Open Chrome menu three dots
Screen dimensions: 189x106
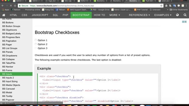coord(186,6)
